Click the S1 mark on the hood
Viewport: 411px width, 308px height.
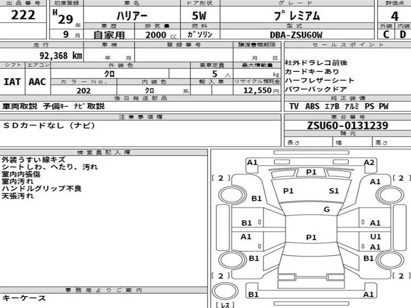(334, 191)
